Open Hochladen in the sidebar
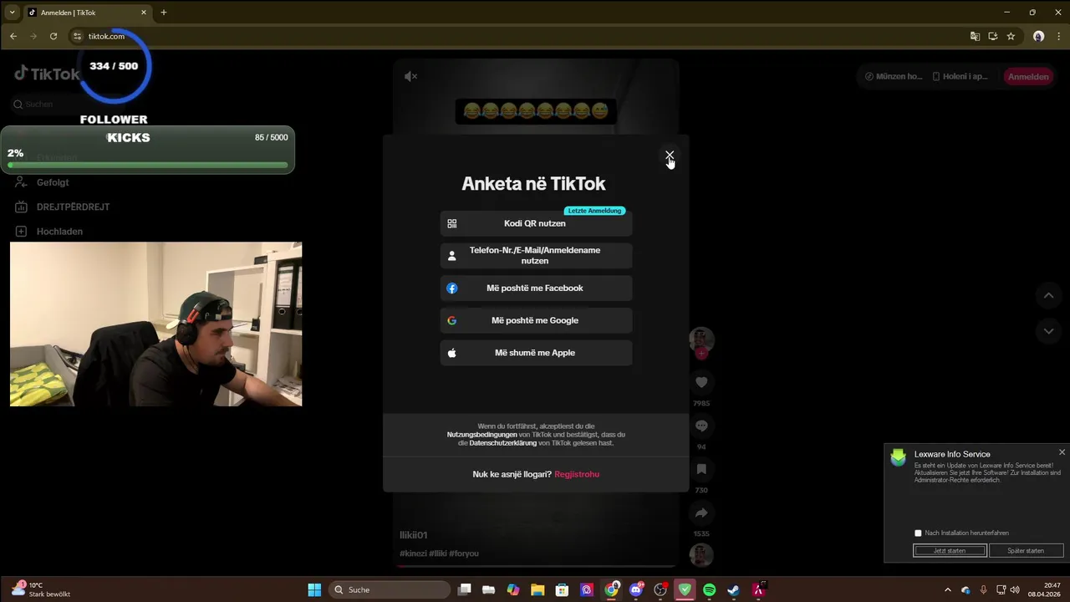This screenshot has height=602, width=1070. (x=59, y=231)
